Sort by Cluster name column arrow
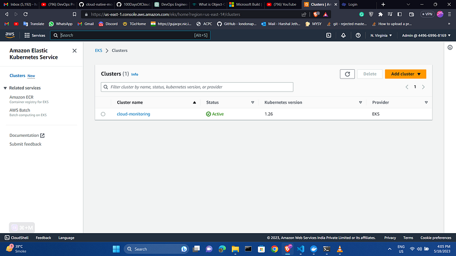This screenshot has height=256, width=456. point(194,103)
